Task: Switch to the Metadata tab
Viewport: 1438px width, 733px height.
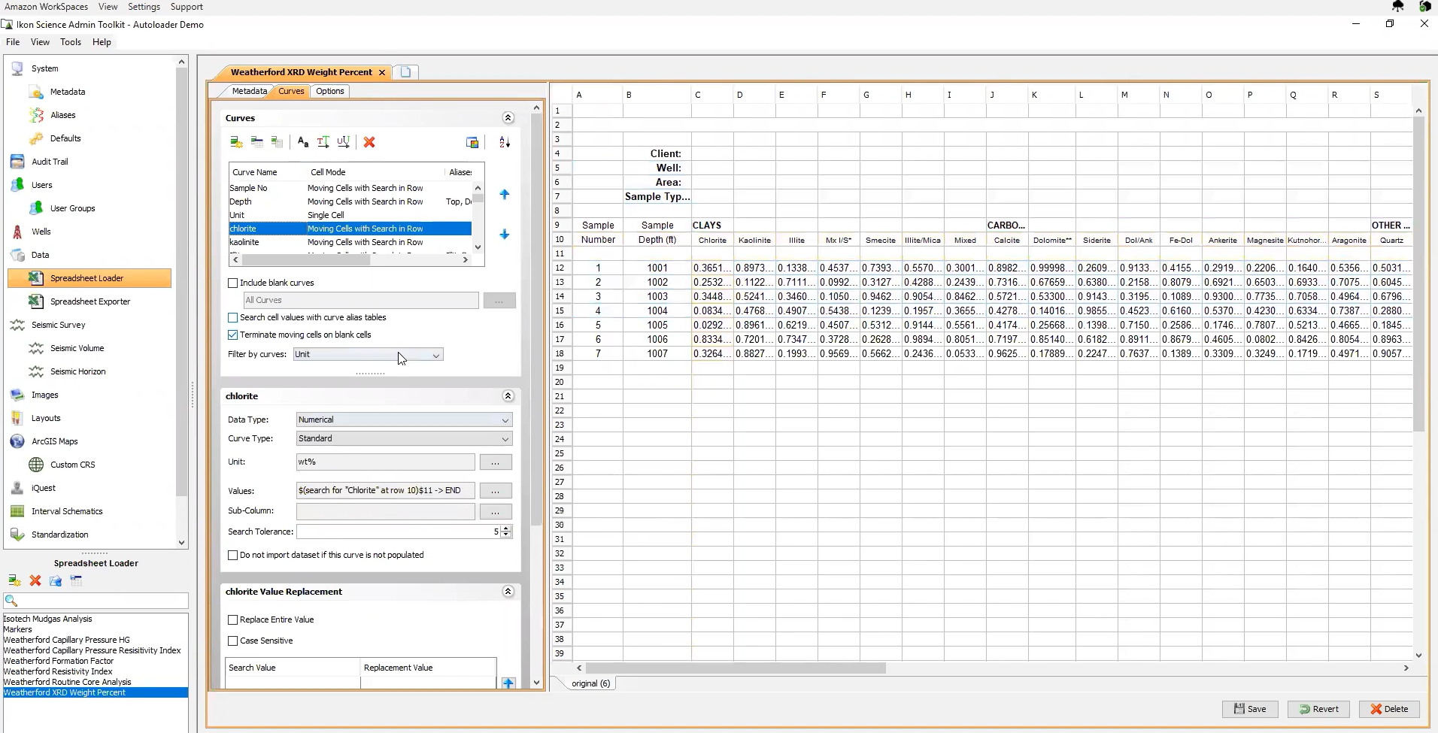Action: [x=249, y=91]
